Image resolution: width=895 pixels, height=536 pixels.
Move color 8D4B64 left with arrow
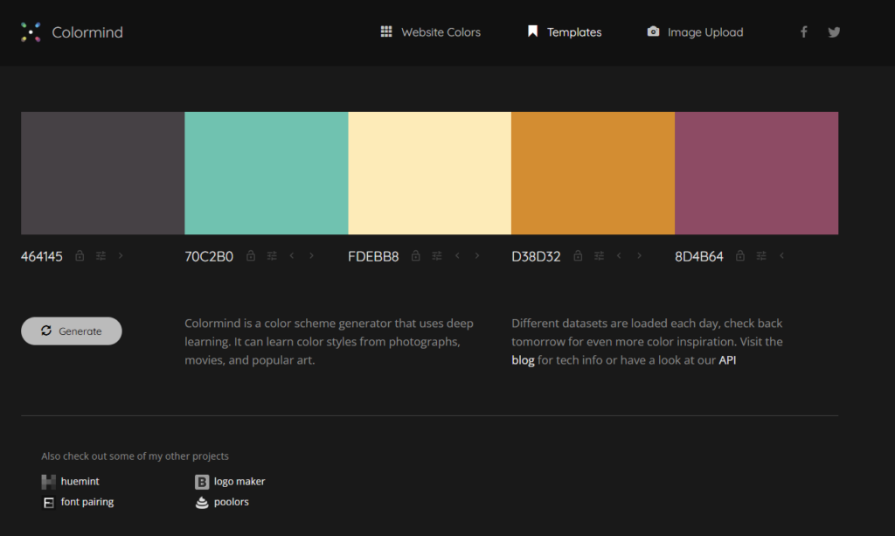(x=781, y=255)
